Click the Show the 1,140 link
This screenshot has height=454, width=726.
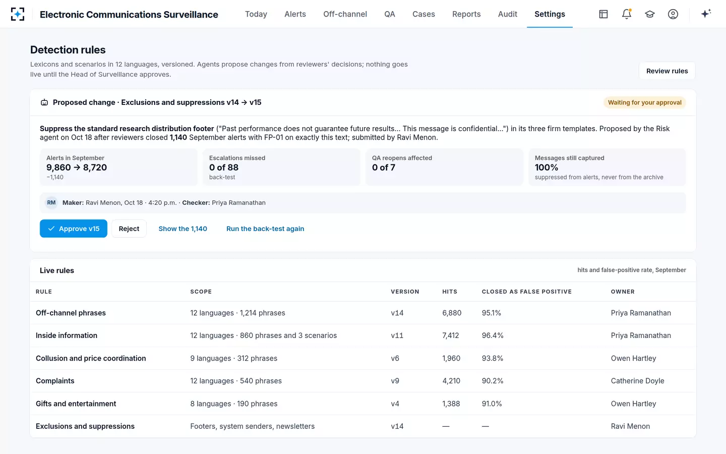coord(183,229)
